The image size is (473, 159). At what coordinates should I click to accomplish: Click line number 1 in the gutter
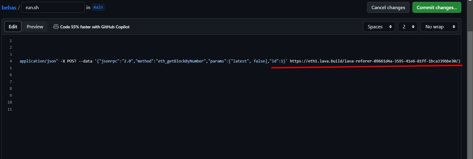coord(11,41)
